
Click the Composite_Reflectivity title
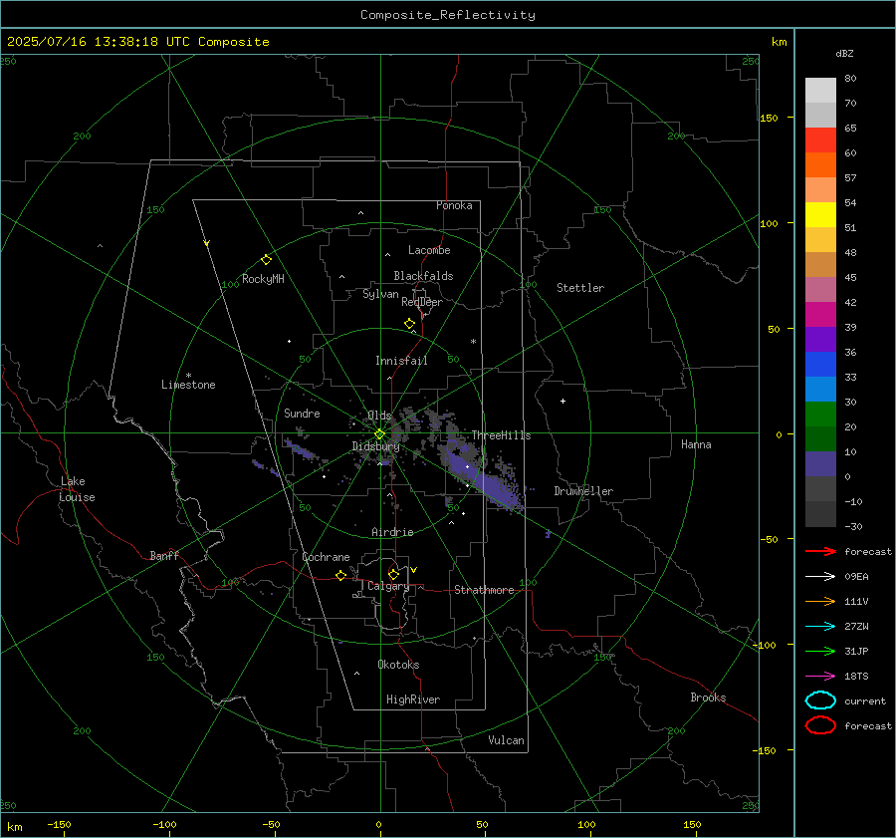(448, 15)
